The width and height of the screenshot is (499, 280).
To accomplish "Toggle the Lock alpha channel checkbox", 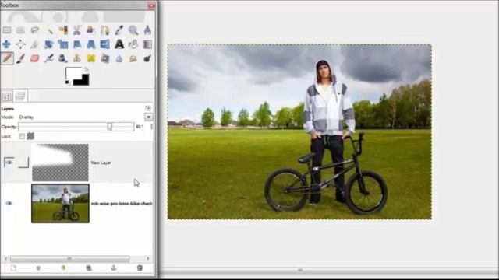I will point(30,136).
